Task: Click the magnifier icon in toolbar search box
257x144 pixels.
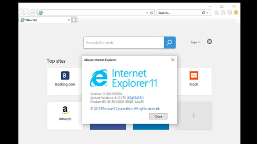Action: coord(203,12)
